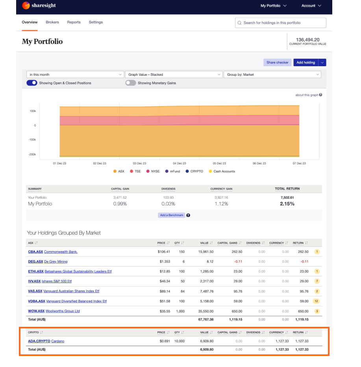Open ETHI.ASX Betashares Sustainability Leaders Etf
Image resolution: width=361 pixels, height=367 pixels.
pos(70,272)
